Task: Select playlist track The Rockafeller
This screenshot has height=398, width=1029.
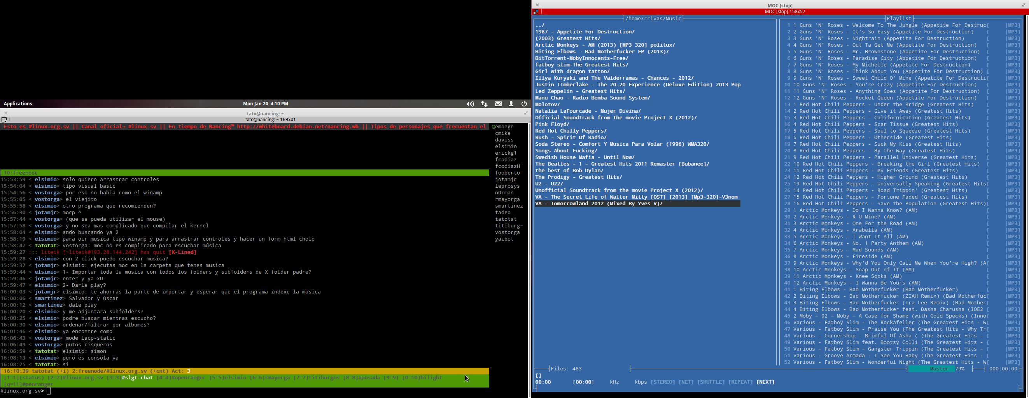Action: 903,323
